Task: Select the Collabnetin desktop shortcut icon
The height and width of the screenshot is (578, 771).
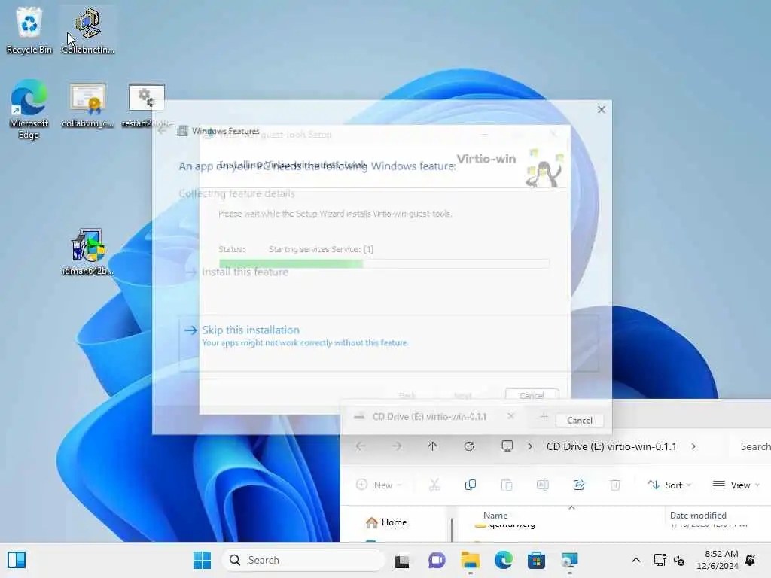Action: [87, 30]
